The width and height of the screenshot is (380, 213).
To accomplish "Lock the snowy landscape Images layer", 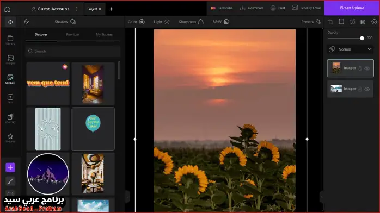I will [360, 89].
